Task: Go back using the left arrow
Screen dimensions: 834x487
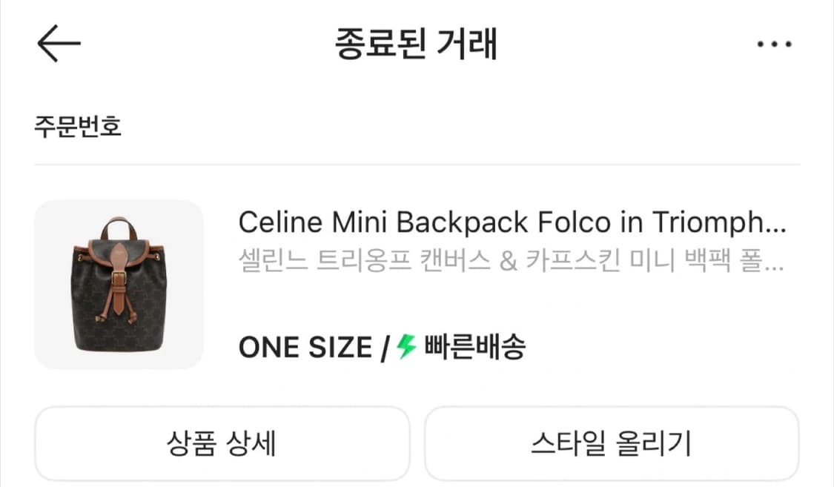Action: (x=59, y=44)
